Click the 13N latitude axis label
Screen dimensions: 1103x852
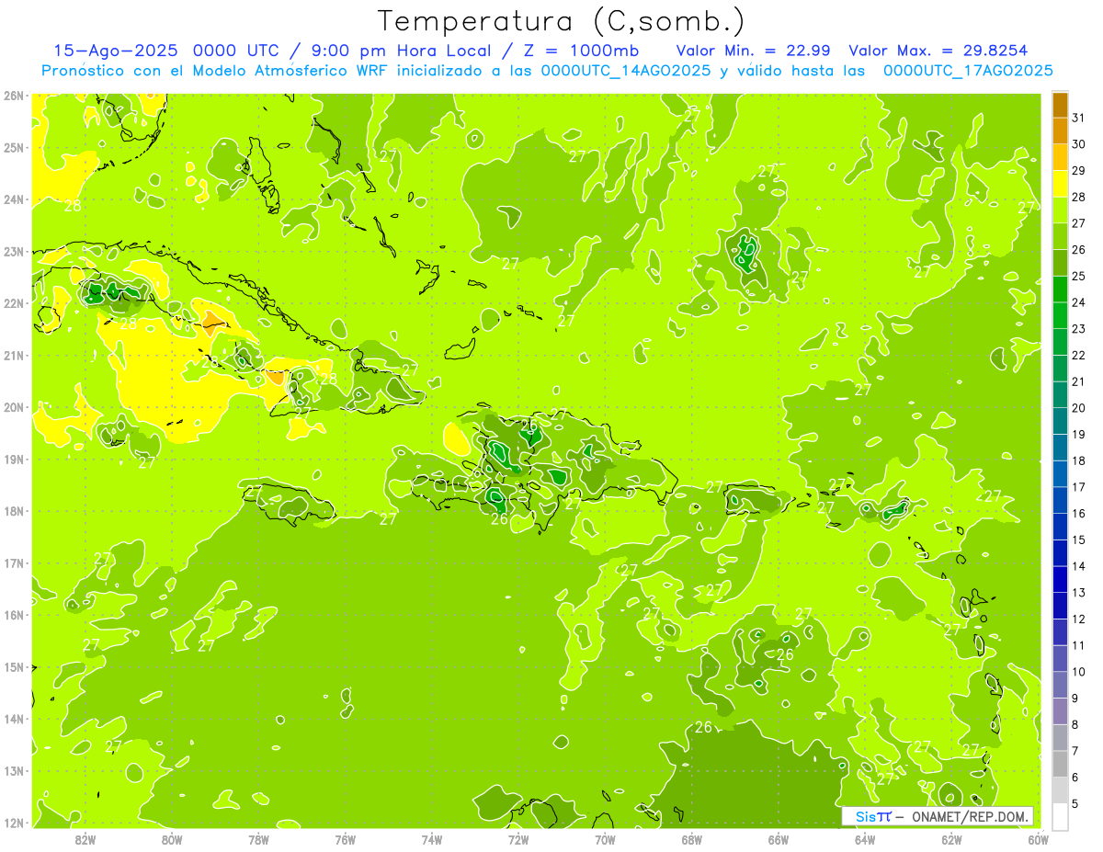15,770
